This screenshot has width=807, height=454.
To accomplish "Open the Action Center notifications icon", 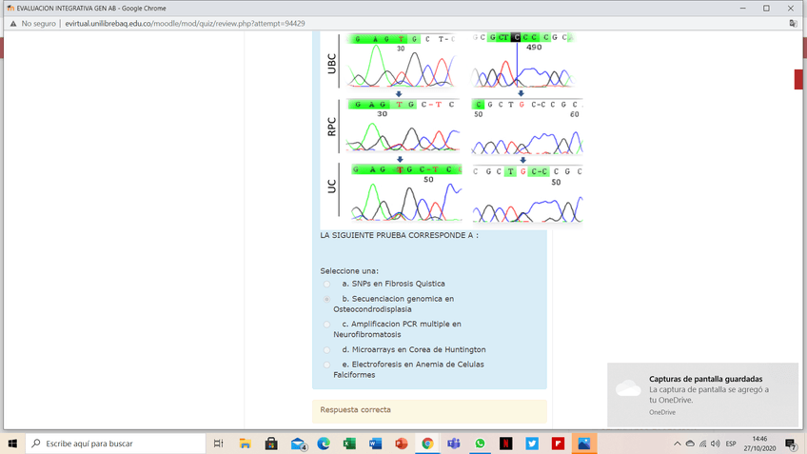I will coord(791,444).
